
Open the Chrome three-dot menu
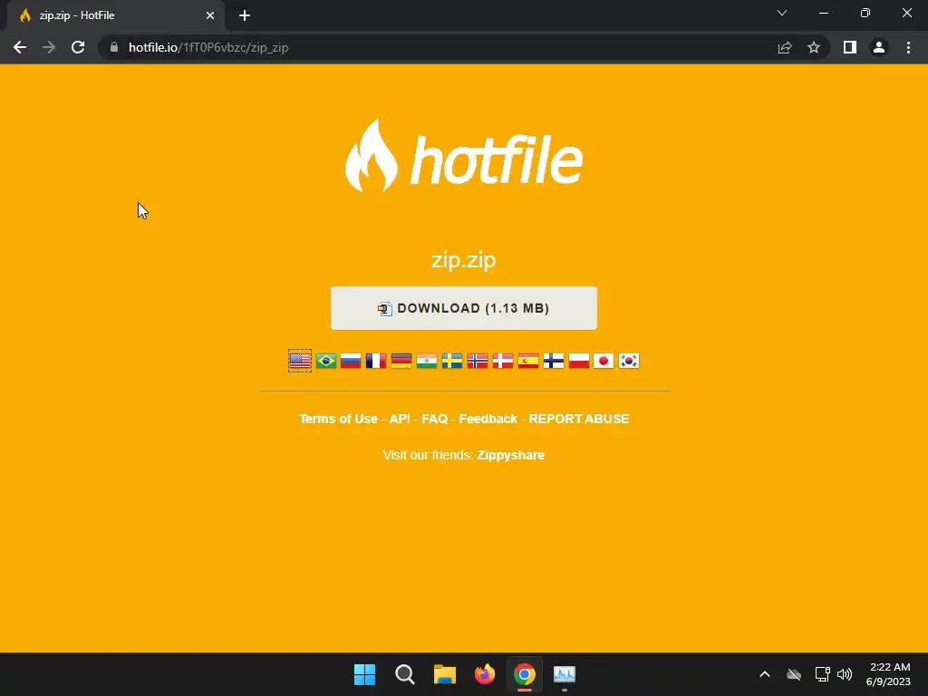tap(908, 47)
